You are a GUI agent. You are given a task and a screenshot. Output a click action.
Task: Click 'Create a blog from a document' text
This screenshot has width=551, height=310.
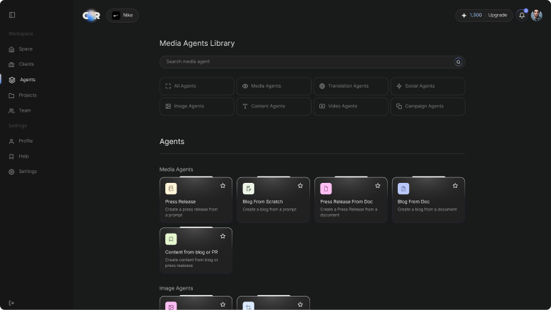coord(427,210)
